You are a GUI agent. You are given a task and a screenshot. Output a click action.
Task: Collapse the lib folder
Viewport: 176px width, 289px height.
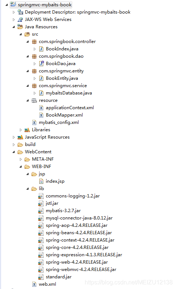(x=28, y=189)
